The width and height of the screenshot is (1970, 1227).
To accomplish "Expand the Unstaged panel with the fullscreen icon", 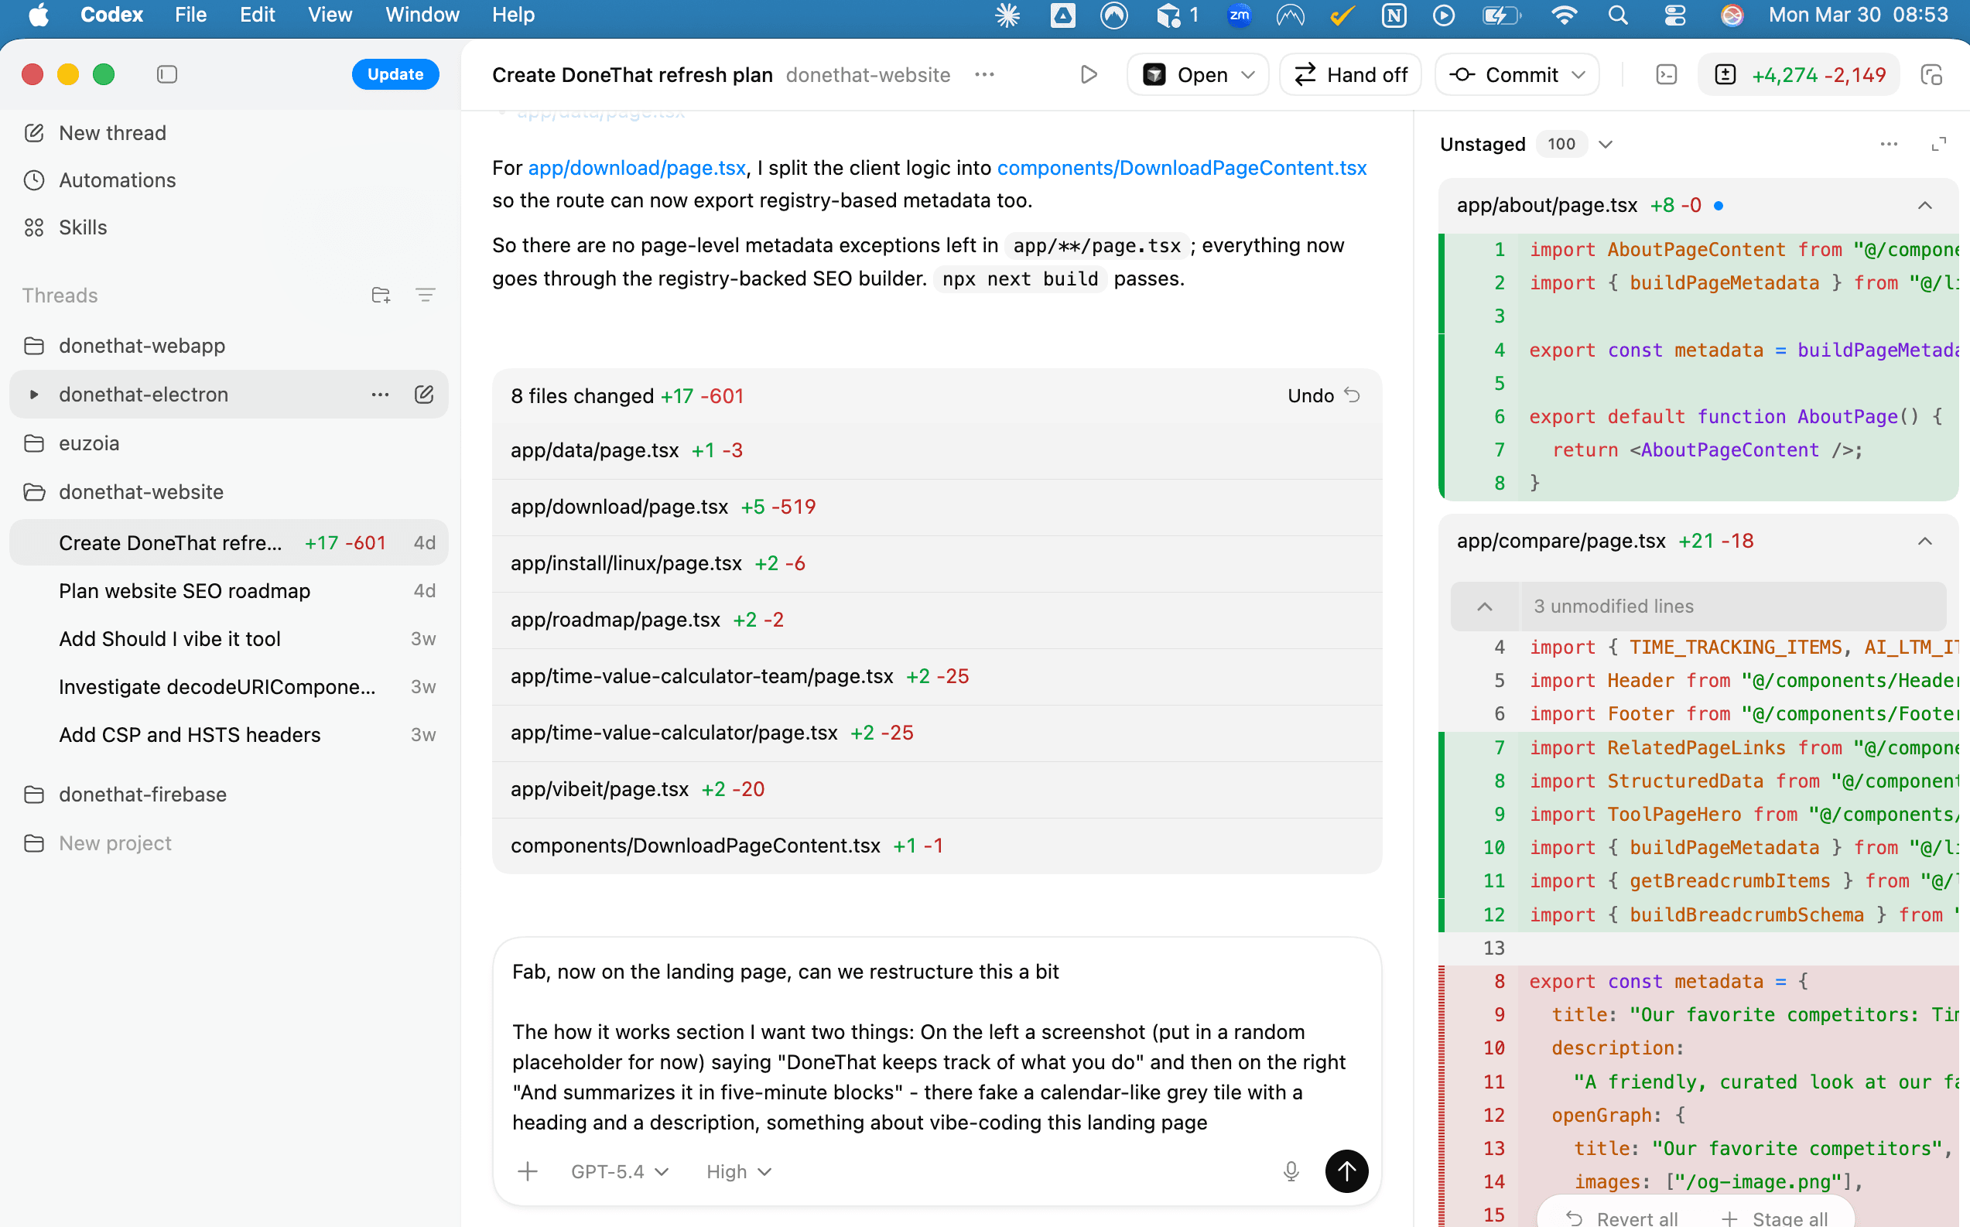I will pyautogui.click(x=1940, y=144).
